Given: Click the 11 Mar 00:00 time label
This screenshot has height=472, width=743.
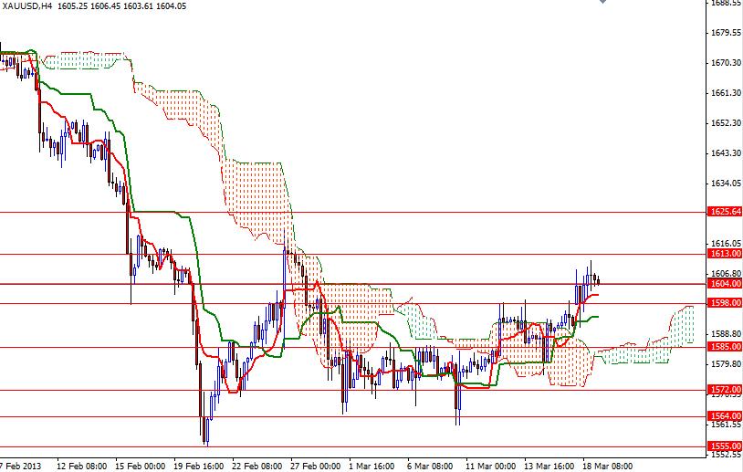Looking at the screenshot, I should [491, 466].
